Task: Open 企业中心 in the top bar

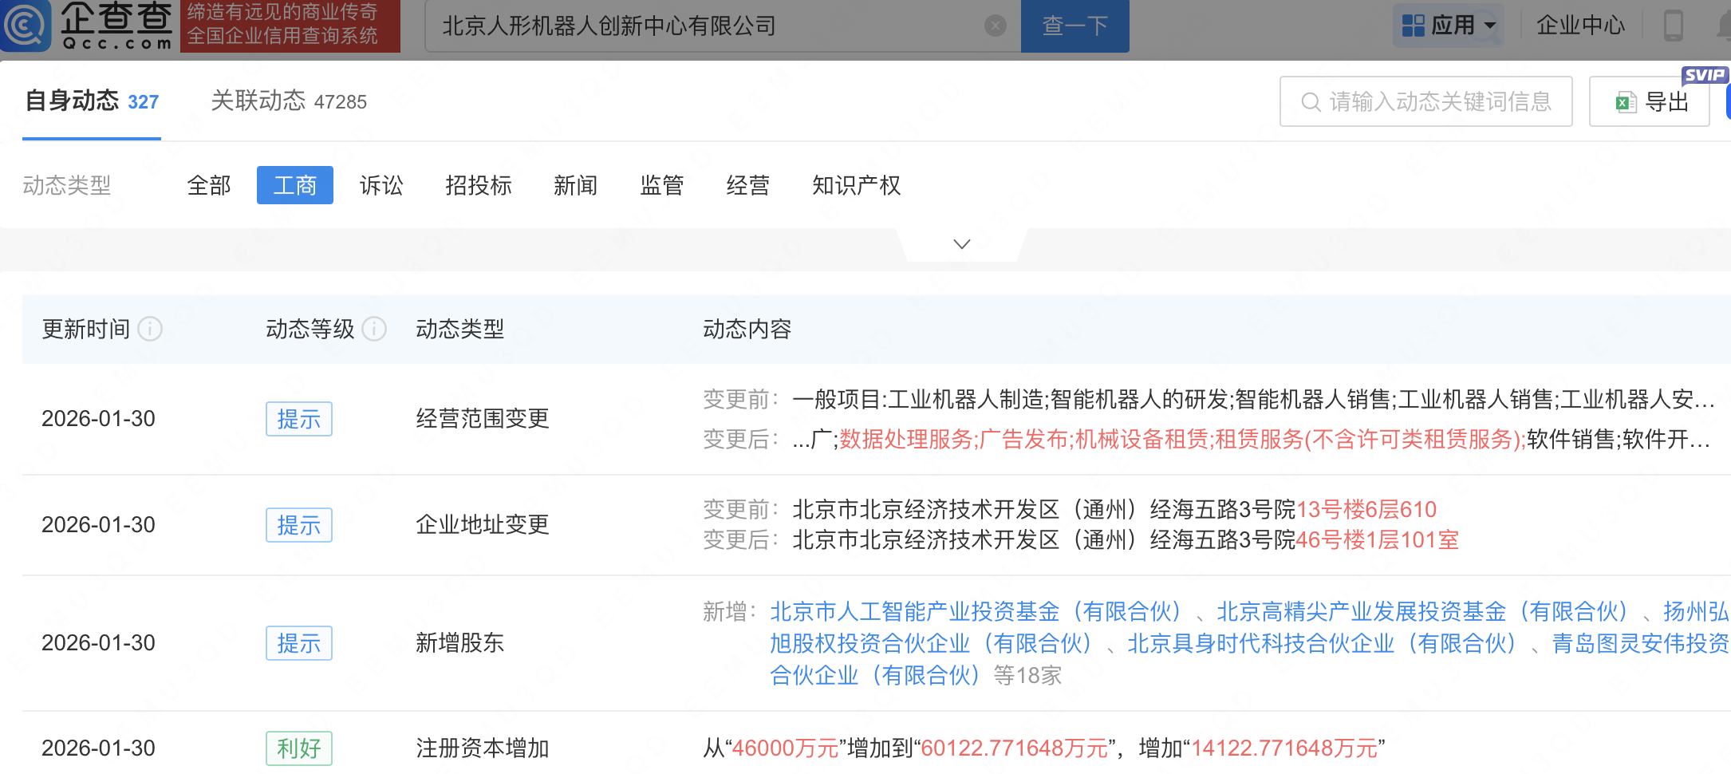Action: [1580, 26]
